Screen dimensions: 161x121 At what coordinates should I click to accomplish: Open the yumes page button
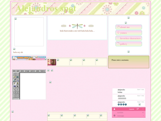coord(129,33)
